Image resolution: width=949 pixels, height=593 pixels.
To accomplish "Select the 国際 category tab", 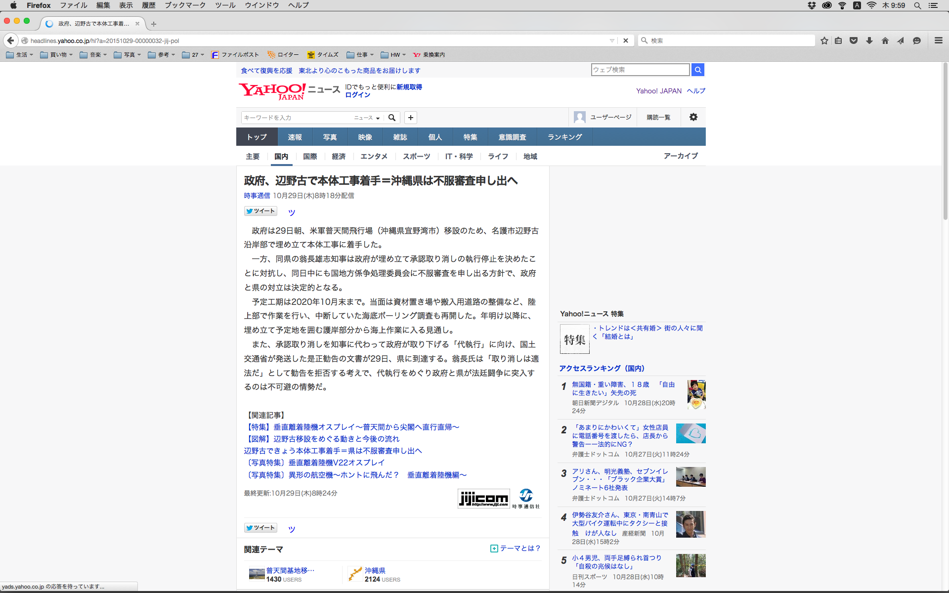I will coord(310,156).
